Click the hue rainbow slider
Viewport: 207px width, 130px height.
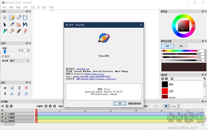coord(180,51)
